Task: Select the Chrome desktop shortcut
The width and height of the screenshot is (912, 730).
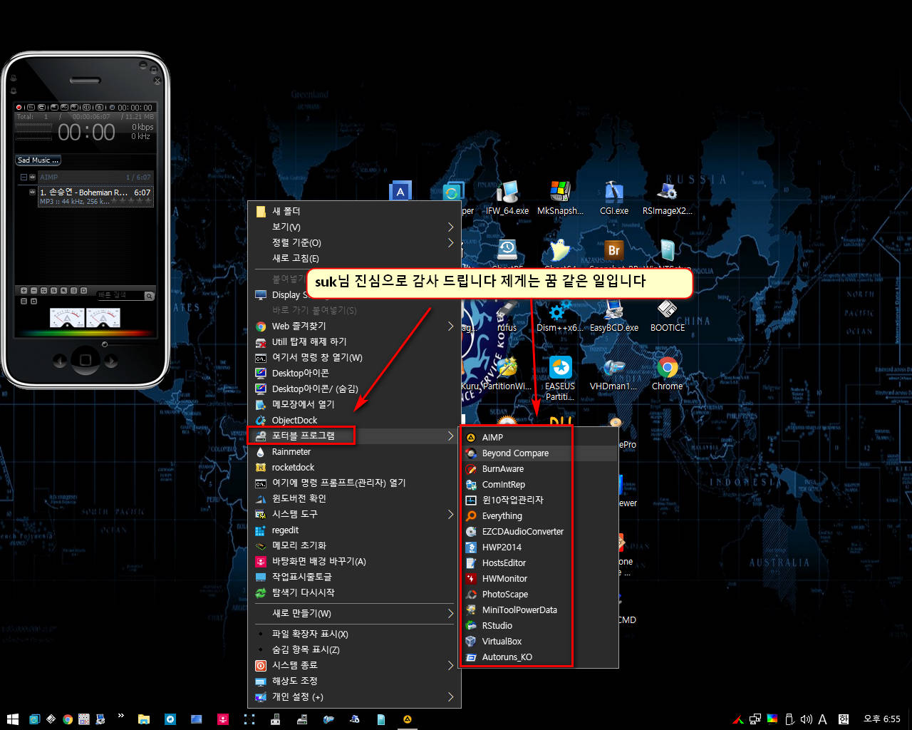Action: coord(668,374)
